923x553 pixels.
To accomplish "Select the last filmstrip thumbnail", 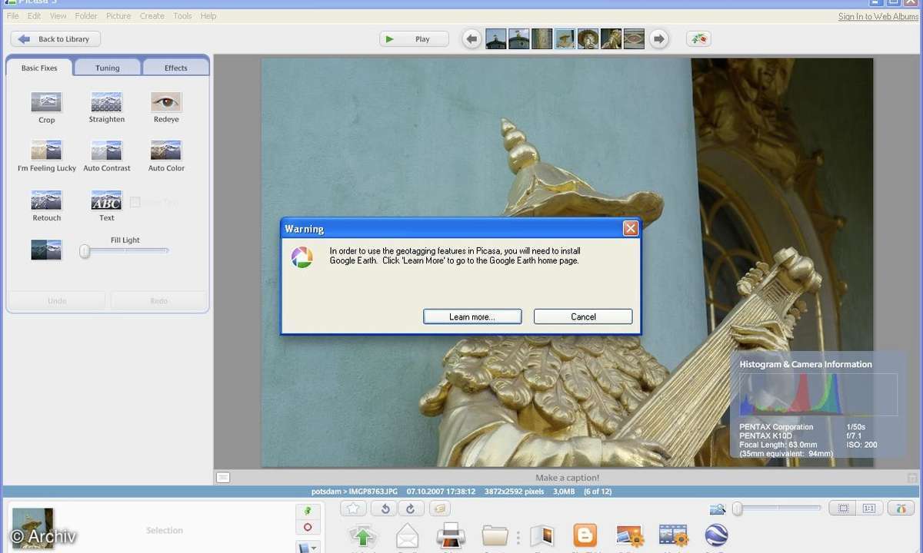I will pos(634,38).
